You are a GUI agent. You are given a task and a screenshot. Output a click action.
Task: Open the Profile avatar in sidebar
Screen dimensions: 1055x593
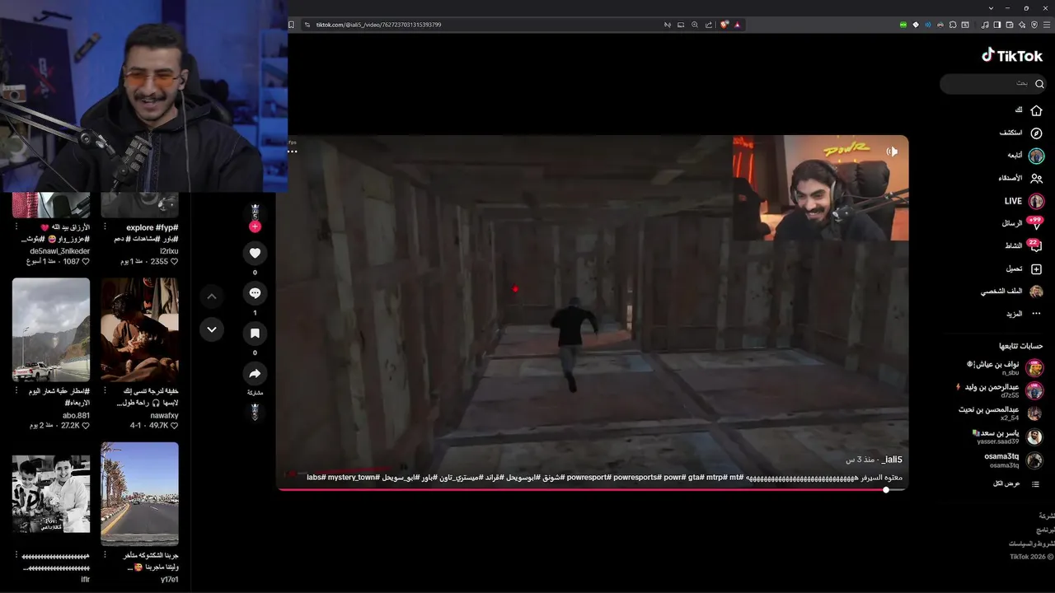click(x=1036, y=292)
